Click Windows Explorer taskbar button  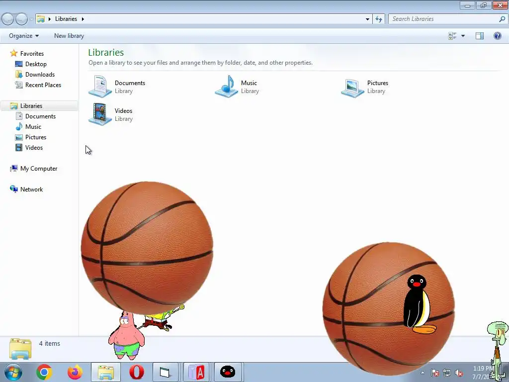point(106,372)
